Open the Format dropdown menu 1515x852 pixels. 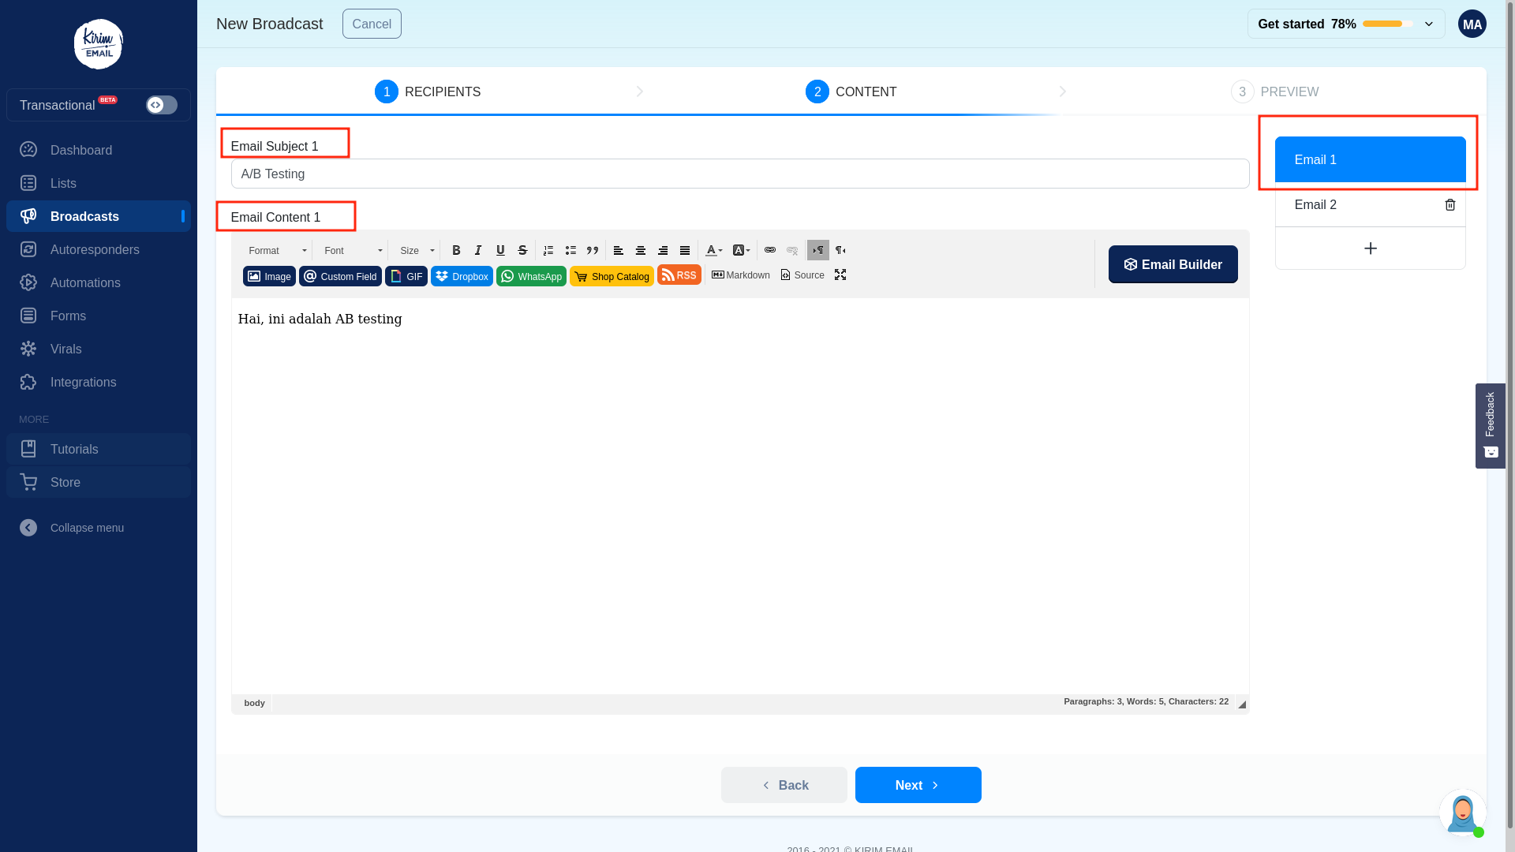point(275,249)
